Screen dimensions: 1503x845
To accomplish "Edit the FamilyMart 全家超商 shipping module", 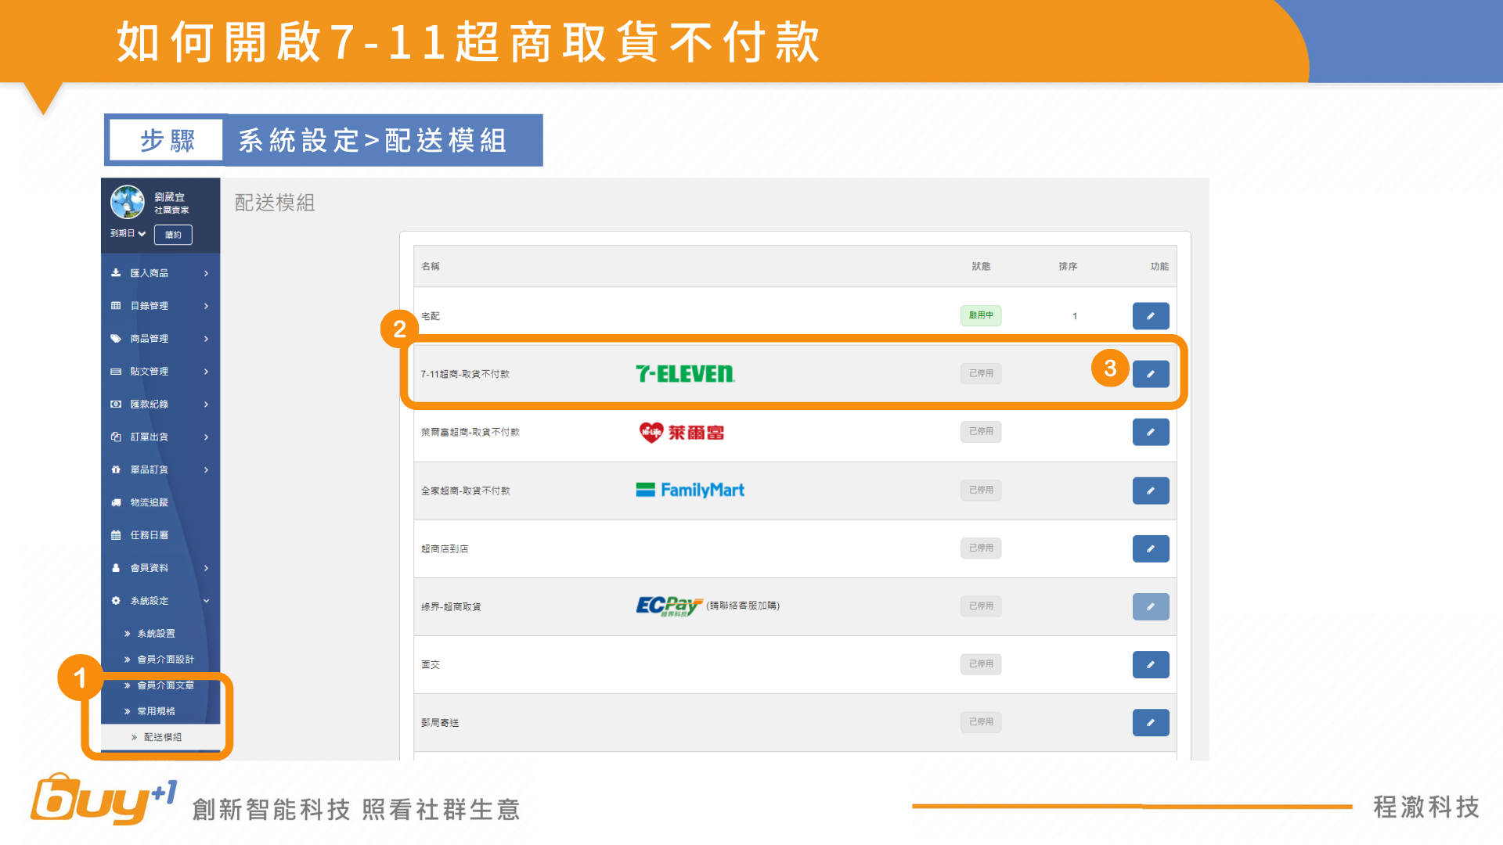I will [1150, 491].
